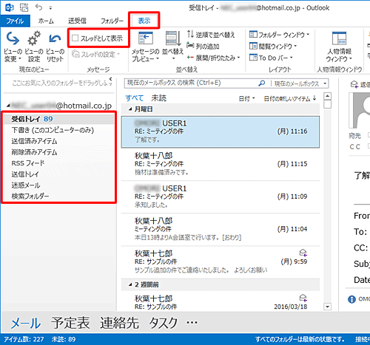
Task: Click 人物情報ウィンドウ (People Pane) icon
Action: coord(340,38)
